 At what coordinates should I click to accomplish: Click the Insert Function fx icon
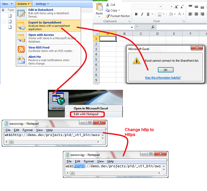153,27
